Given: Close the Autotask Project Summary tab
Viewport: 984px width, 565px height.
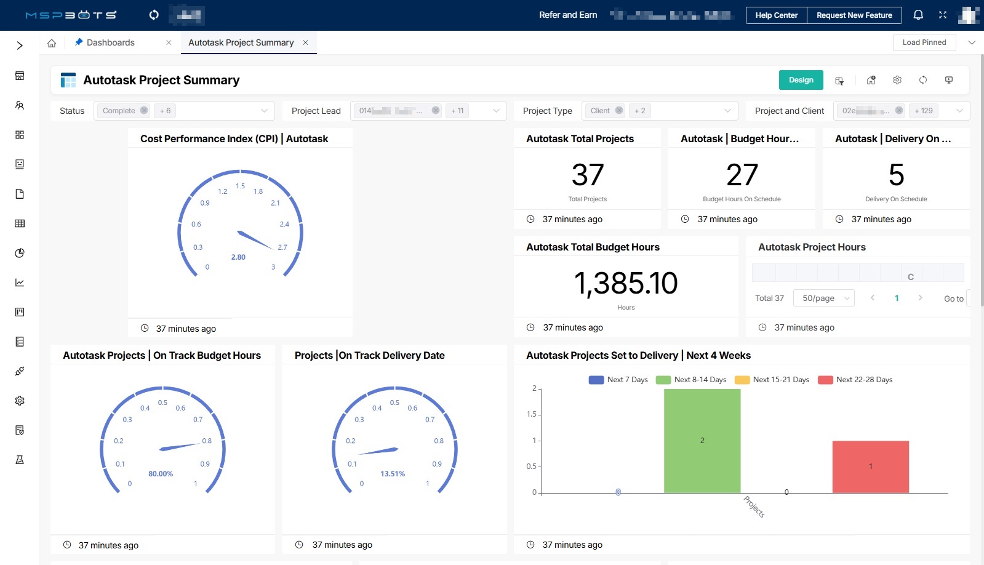Looking at the screenshot, I should coord(305,42).
